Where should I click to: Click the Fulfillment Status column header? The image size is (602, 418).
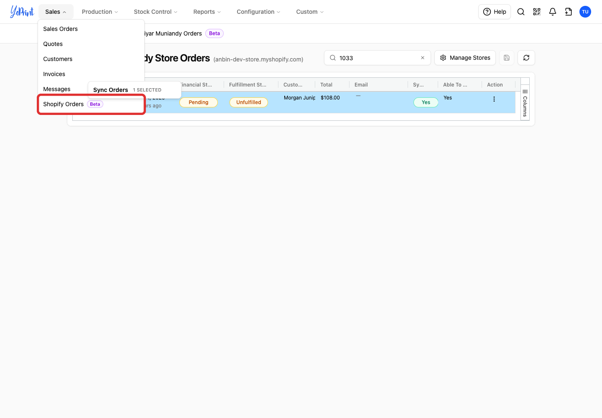click(x=251, y=84)
